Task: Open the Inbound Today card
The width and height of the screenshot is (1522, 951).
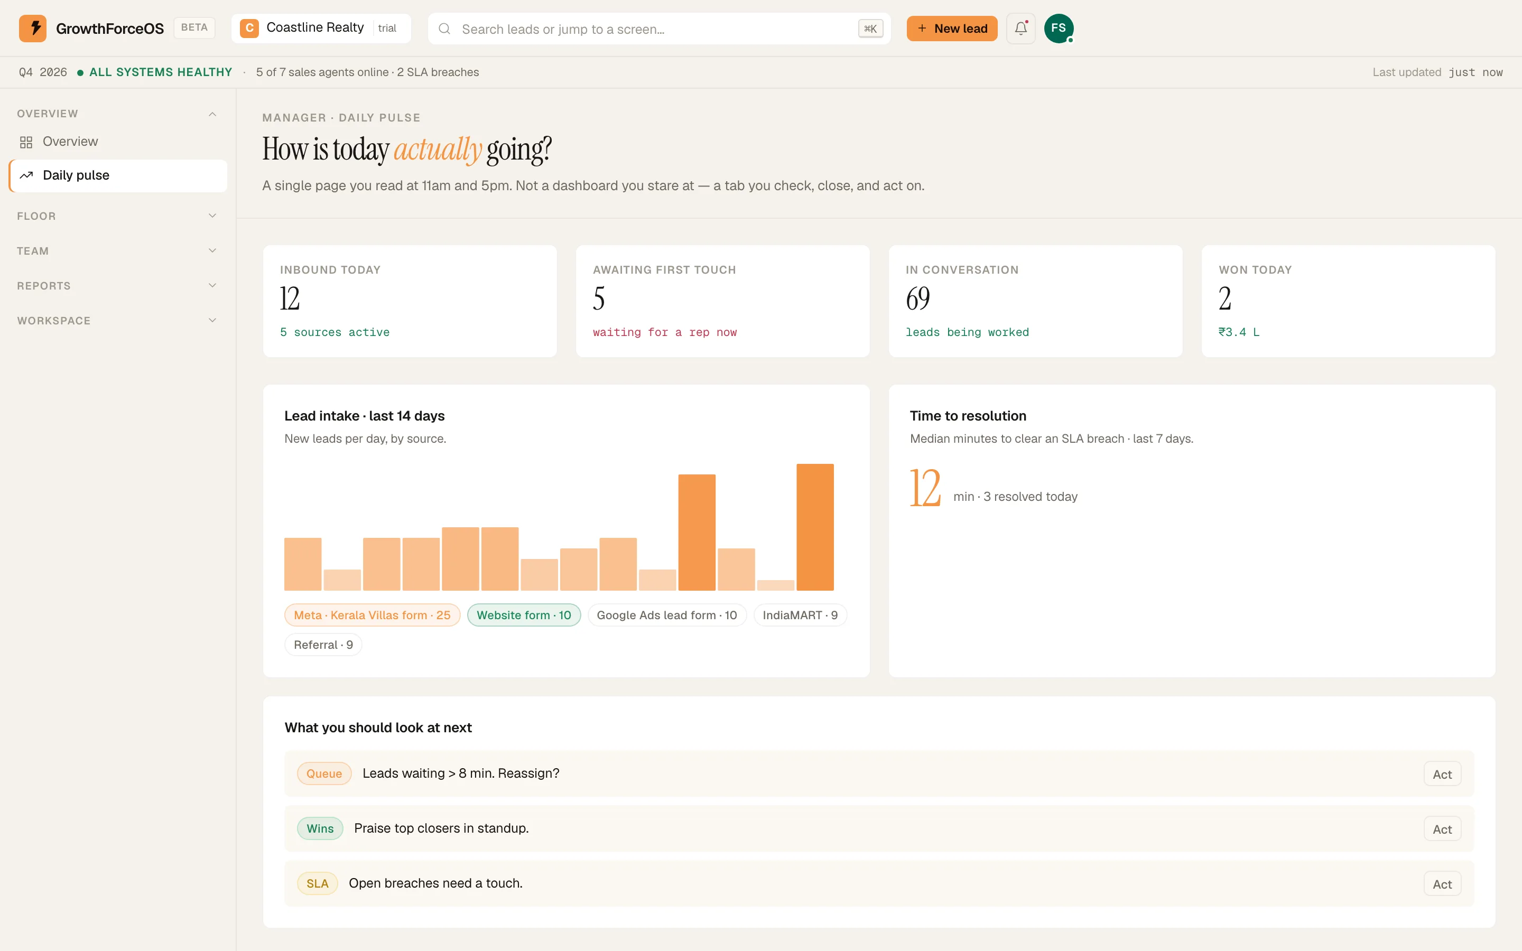Action: tap(410, 301)
